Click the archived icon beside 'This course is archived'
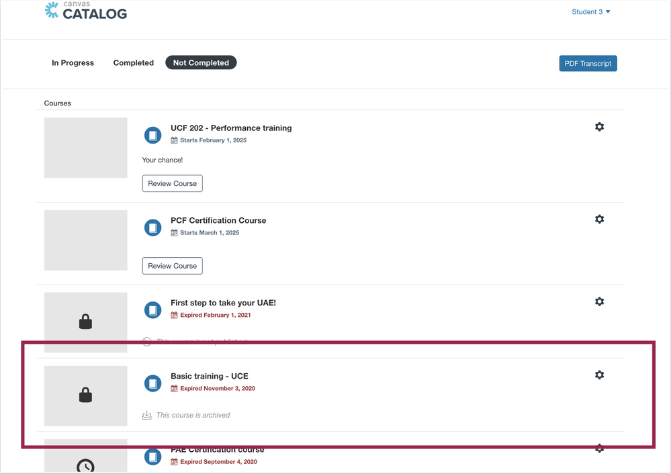 click(146, 415)
